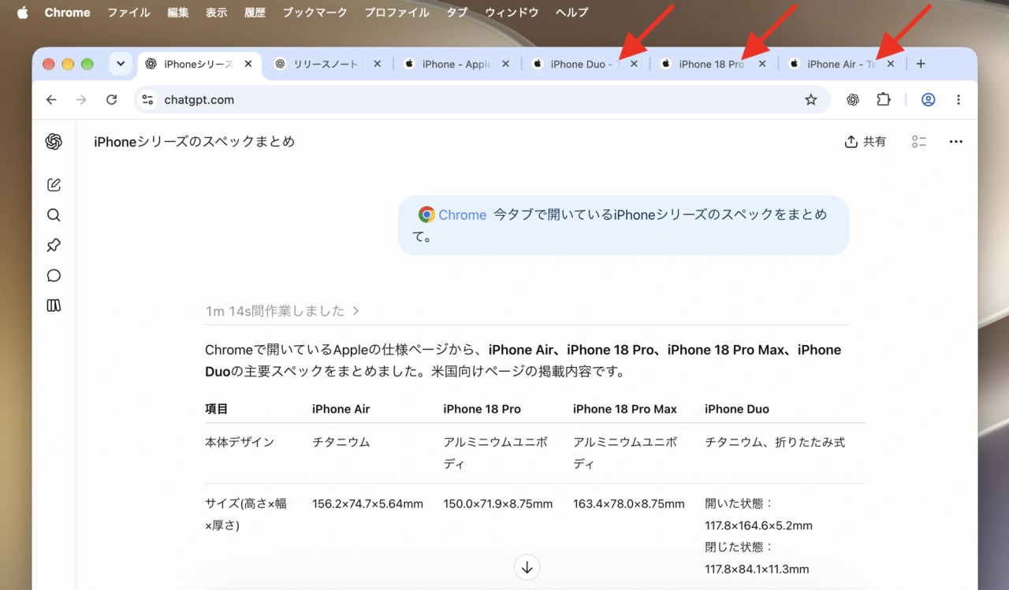Go back with the browser back arrow
This screenshot has width=1009, height=590.
(x=51, y=100)
